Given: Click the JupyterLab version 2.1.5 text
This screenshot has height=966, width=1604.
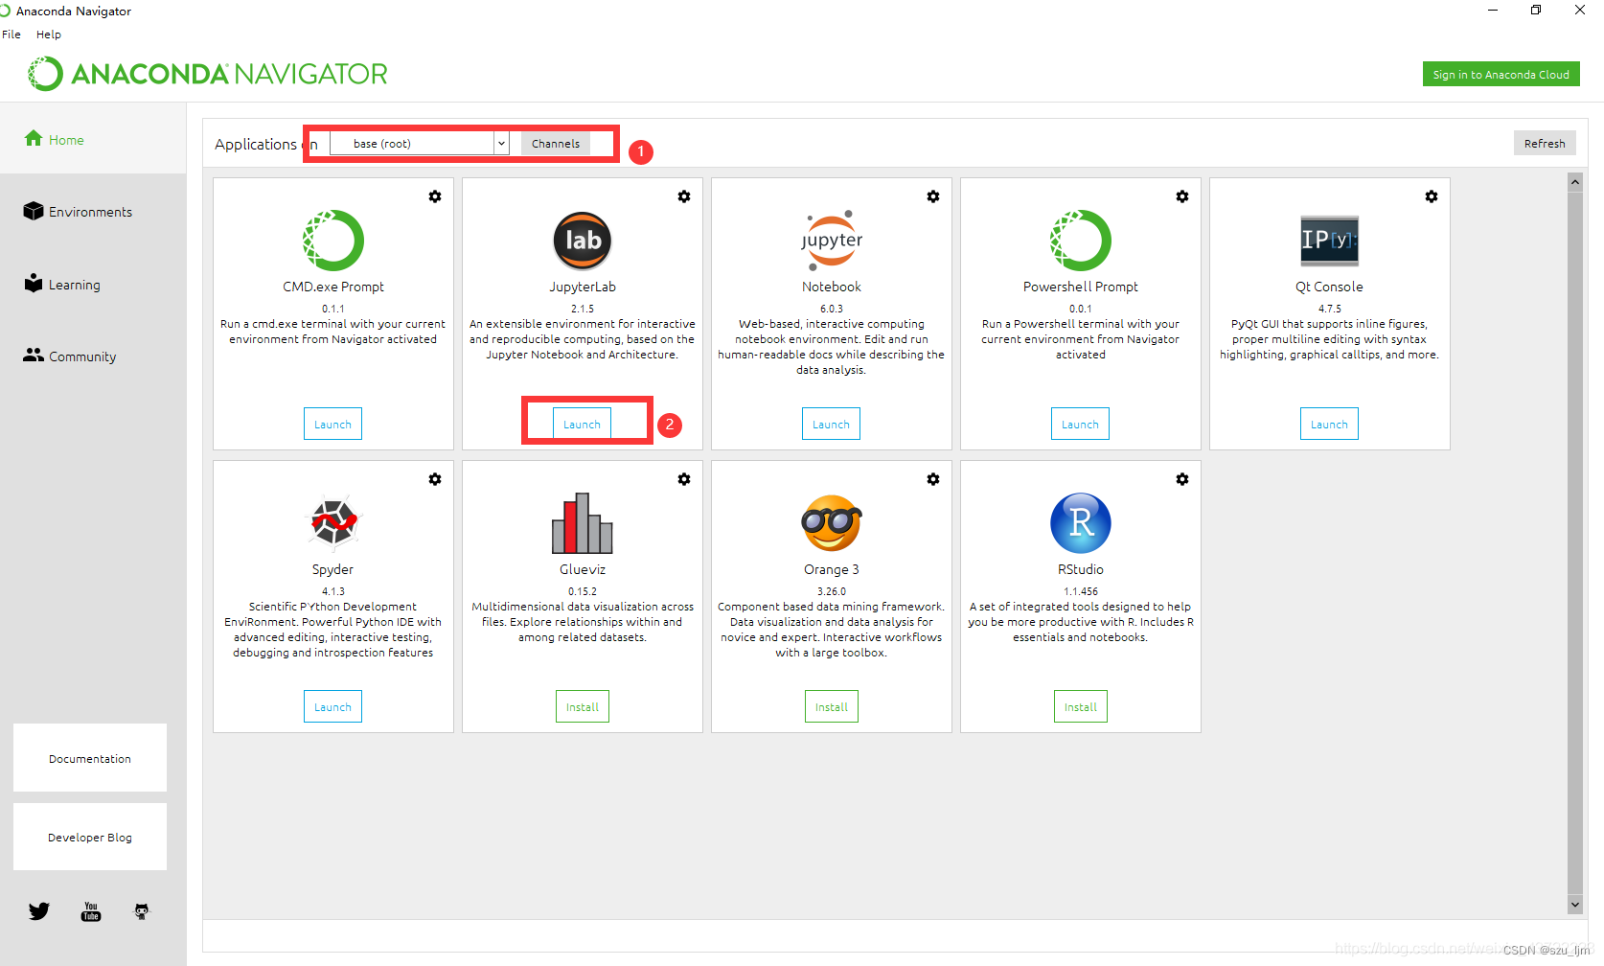Looking at the screenshot, I should coord(583,310).
